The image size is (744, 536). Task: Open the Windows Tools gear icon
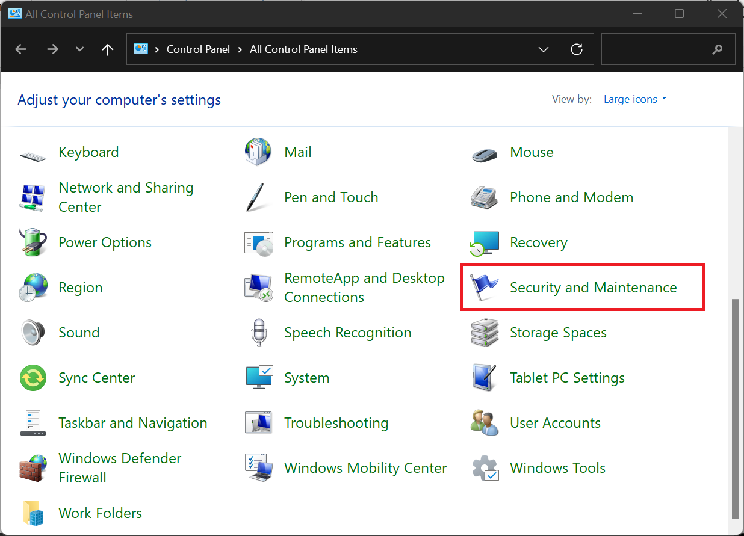(485, 468)
